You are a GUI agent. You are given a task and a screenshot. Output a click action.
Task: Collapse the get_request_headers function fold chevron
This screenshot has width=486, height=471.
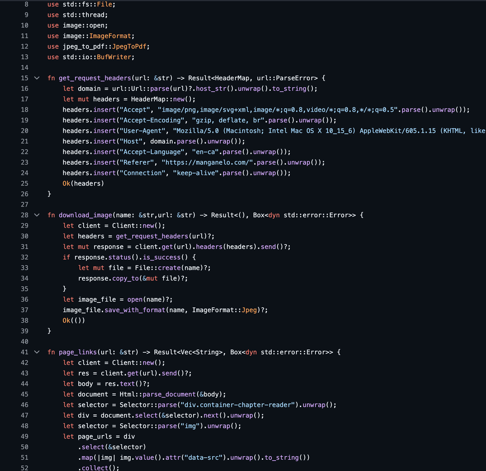tap(37, 78)
